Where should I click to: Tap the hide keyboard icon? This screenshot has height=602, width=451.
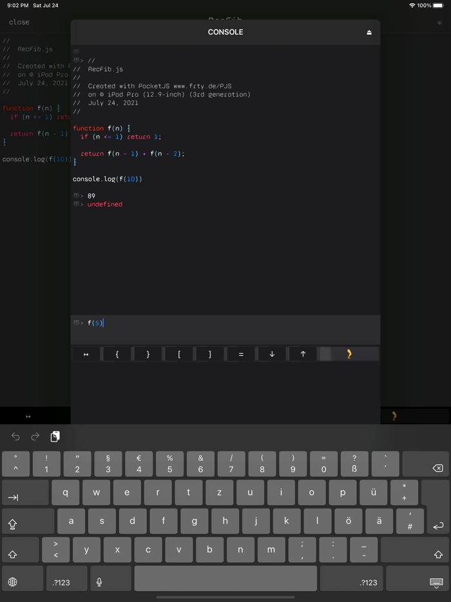click(417, 579)
